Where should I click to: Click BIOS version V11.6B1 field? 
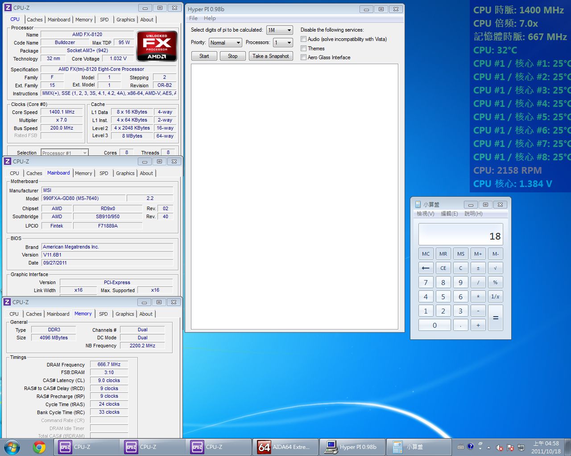(x=108, y=255)
